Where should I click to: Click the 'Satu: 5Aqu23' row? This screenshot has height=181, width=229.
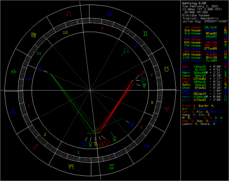point(205,85)
